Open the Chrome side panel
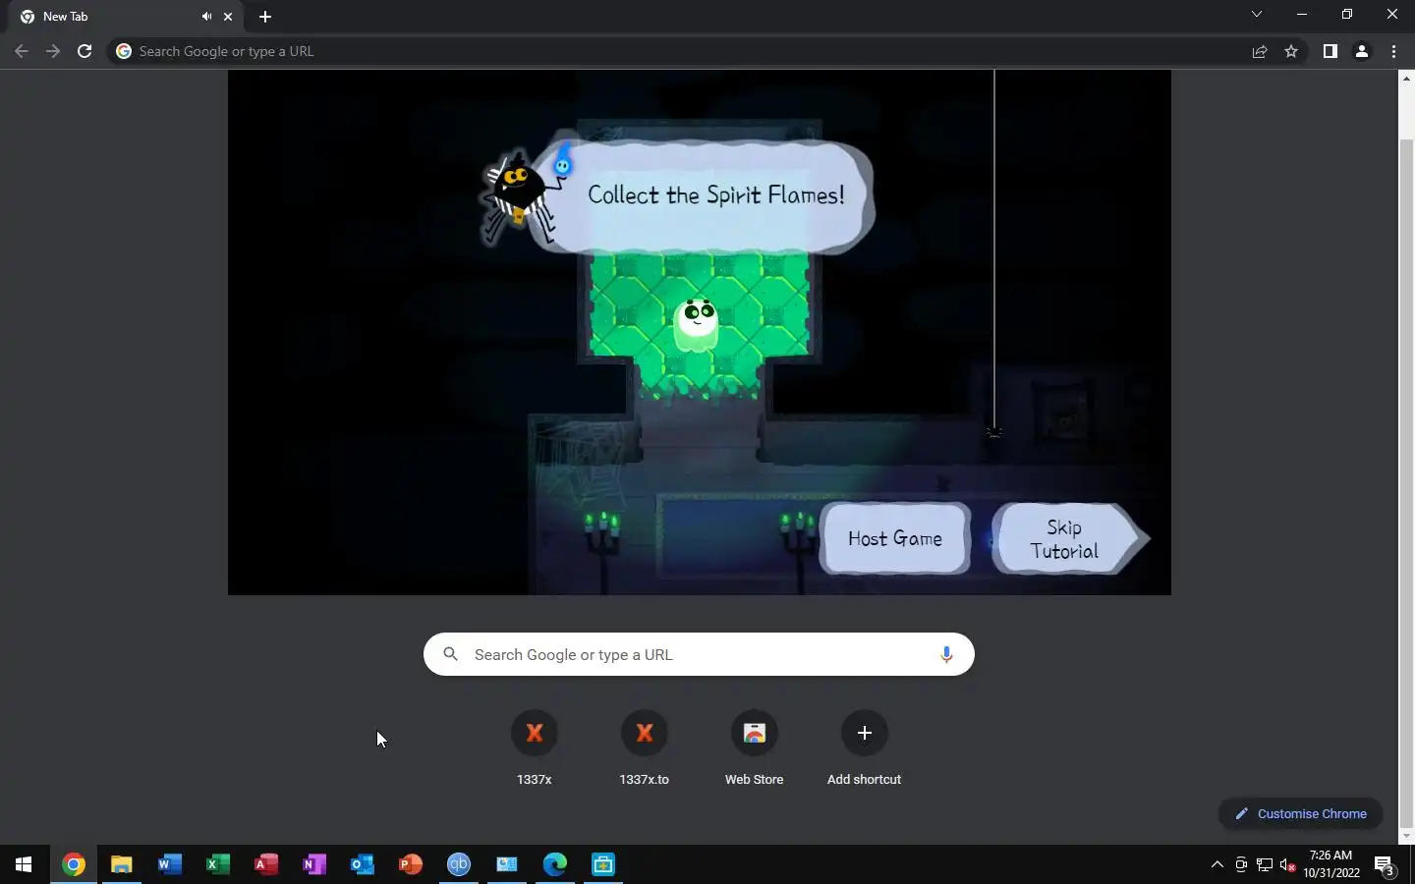 coord(1330,51)
